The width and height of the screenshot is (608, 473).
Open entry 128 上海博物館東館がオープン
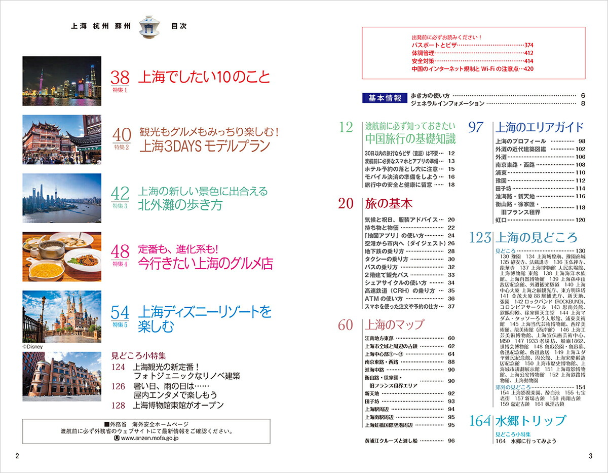tap(168, 405)
